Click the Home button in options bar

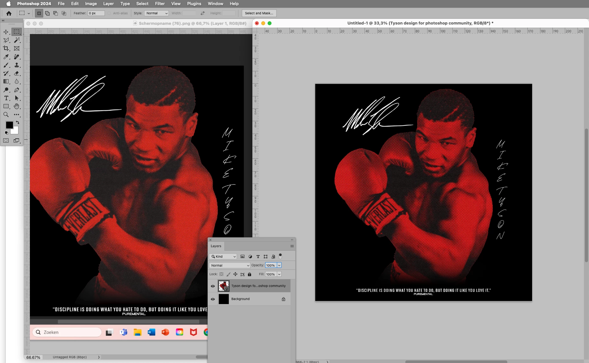coord(9,13)
